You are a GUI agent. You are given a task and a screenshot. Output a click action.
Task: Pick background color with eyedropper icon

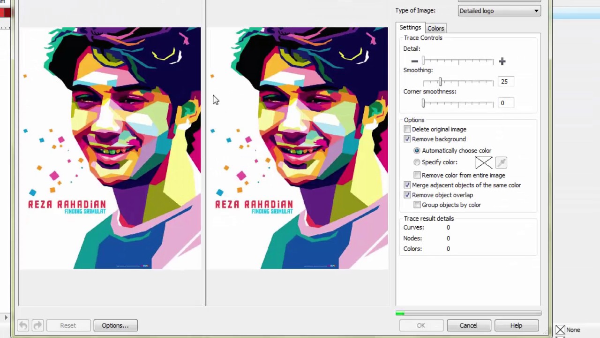coord(501,162)
